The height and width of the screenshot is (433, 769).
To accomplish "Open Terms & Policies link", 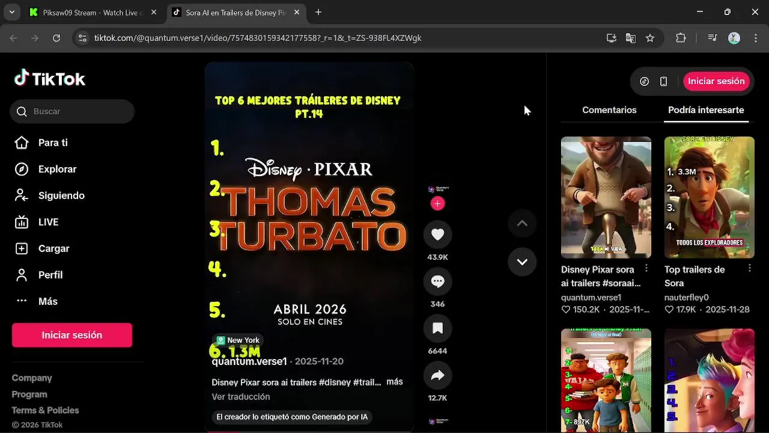I will [46, 410].
